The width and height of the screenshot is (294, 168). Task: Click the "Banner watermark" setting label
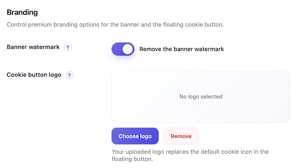tap(33, 47)
